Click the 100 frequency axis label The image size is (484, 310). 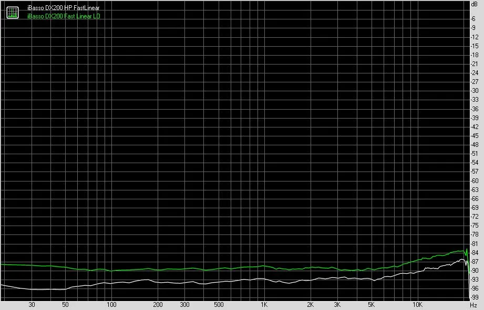[x=111, y=305]
